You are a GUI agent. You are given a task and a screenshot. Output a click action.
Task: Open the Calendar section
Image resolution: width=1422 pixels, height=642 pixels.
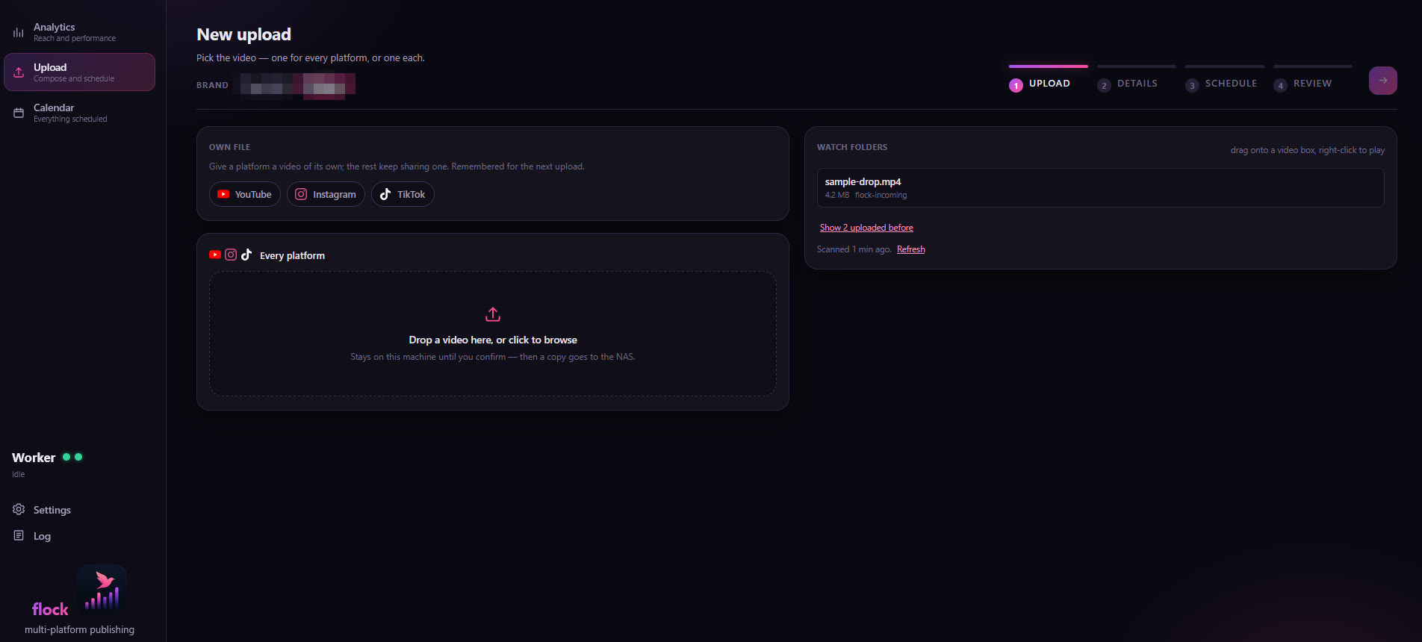coord(79,113)
